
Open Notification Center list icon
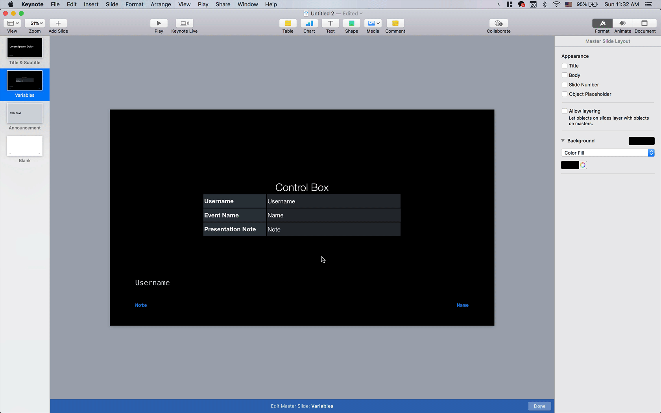click(x=648, y=4)
